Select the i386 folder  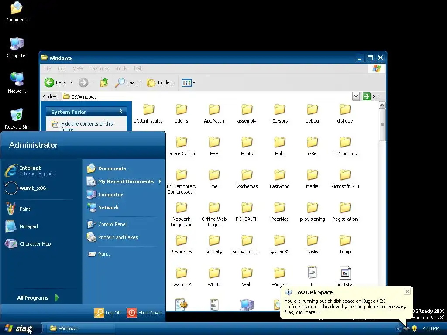tap(312, 146)
